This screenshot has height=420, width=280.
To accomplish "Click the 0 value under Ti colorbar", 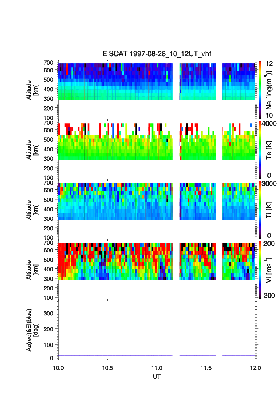I will click(x=269, y=235).
